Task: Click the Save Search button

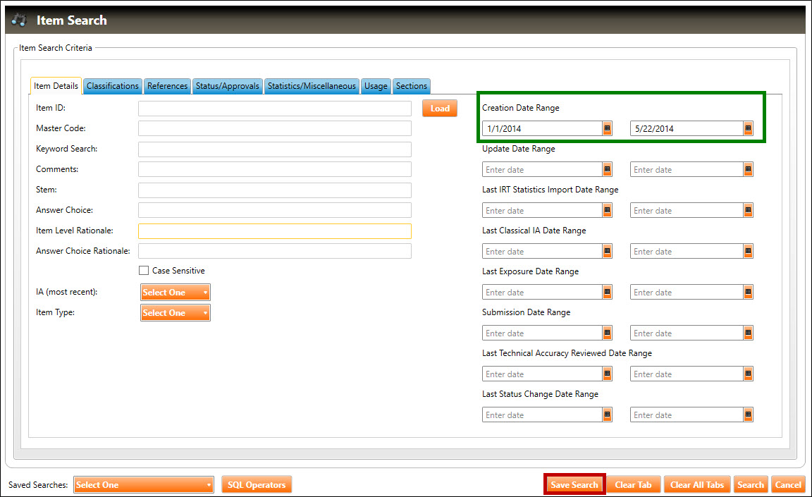Action: [x=574, y=485]
